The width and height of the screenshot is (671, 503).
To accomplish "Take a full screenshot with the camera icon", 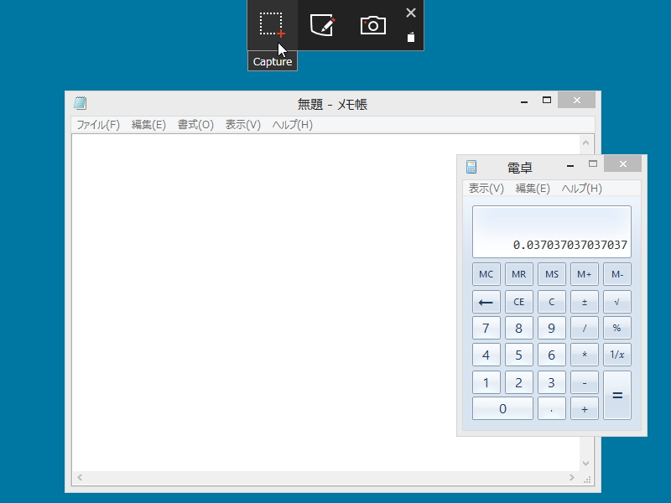I will (x=372, y=25).
